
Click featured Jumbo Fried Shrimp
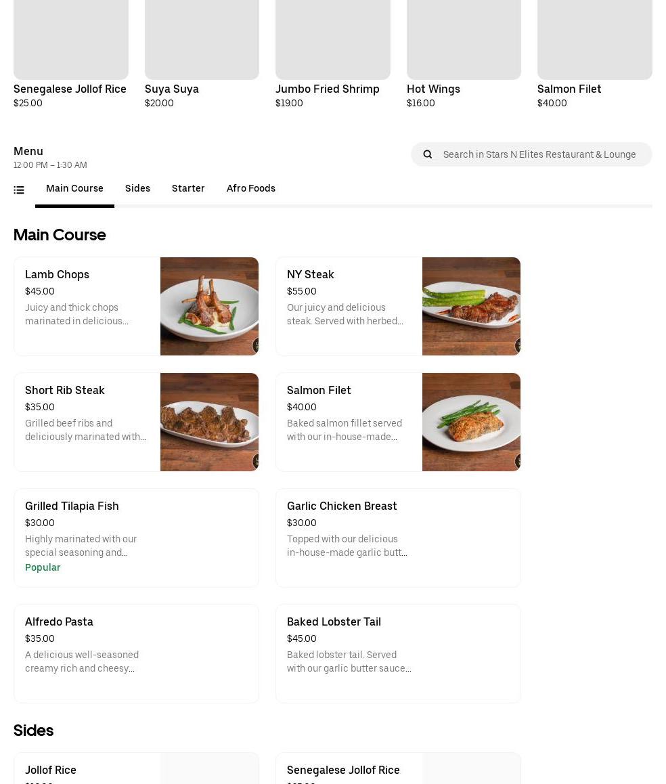332,54
